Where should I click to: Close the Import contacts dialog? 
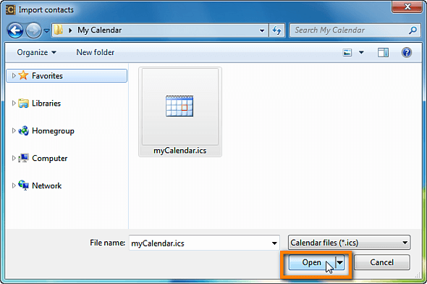tap(407, 7)
